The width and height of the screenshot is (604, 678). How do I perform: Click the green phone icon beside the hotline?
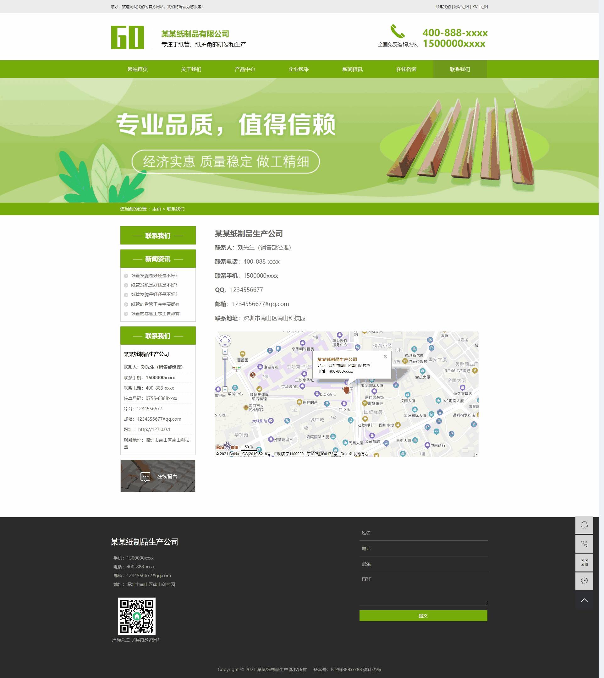[x=398, y=32]
